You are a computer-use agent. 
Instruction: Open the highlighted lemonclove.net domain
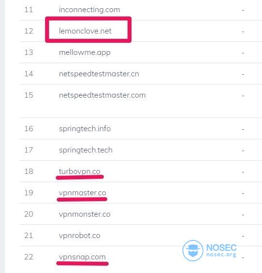[x=85, y=31]
